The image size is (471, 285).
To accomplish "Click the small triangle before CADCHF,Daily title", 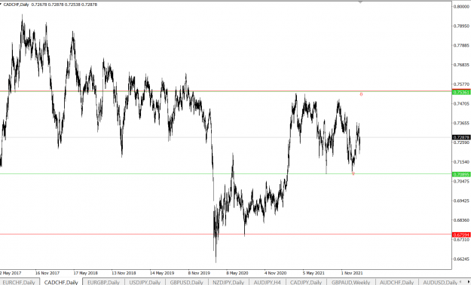I will pos(1,5).
